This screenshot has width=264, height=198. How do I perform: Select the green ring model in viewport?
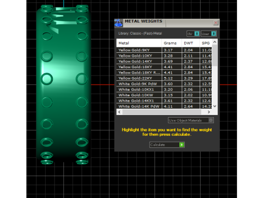click(63, 84)
